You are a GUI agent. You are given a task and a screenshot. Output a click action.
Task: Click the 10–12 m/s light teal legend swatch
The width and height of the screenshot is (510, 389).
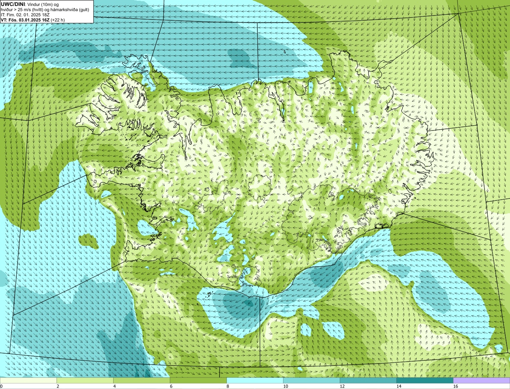312,381
